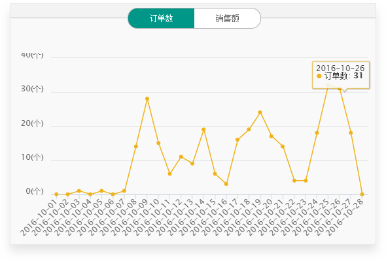This screenshot has width=386, height=261.
Task: Click the 2016-10-27 data point
Action: coord(351,133)
